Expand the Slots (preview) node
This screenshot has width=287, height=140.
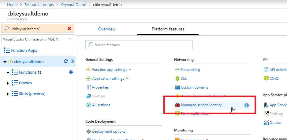coord(8,94)
